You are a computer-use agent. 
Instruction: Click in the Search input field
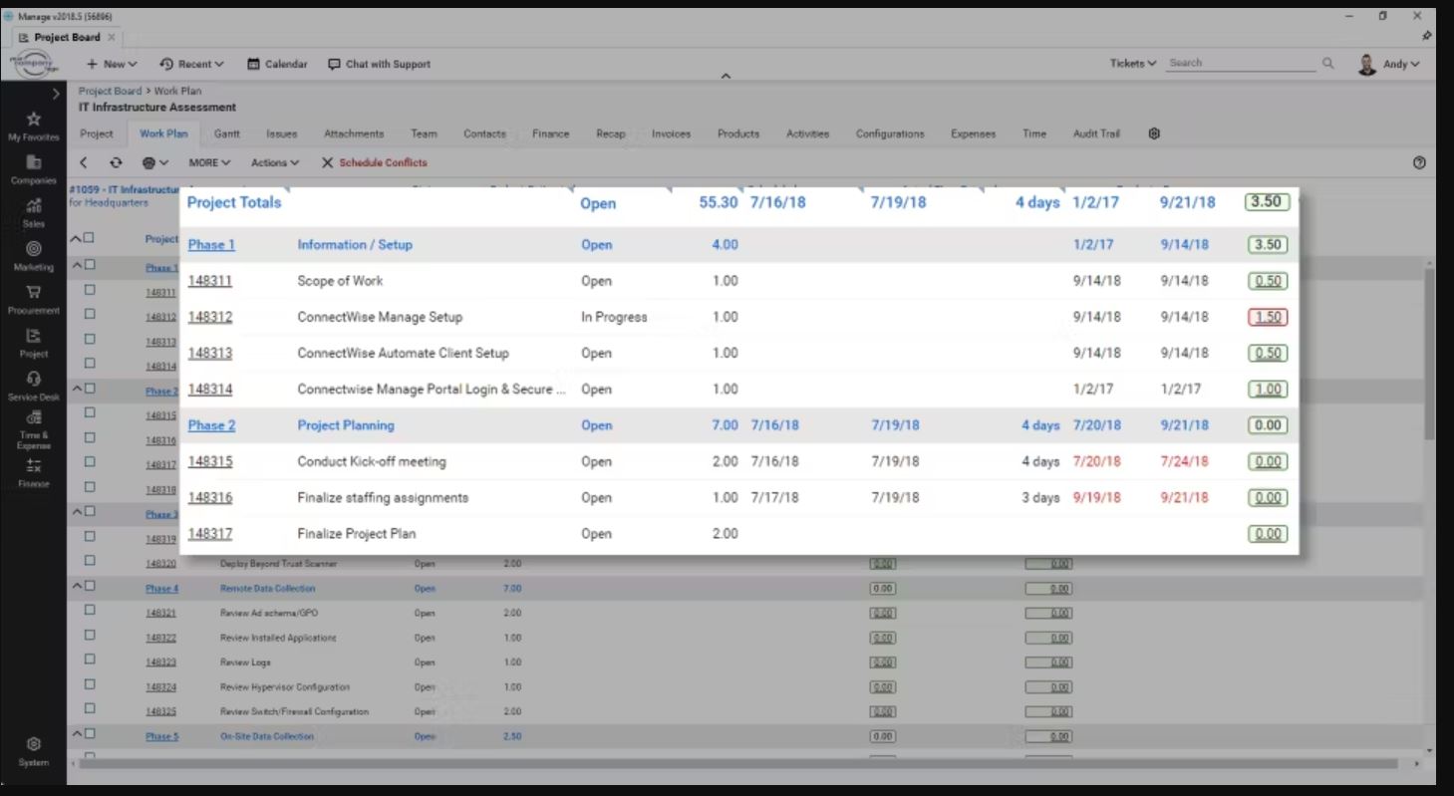click(x=1242, y=63)
